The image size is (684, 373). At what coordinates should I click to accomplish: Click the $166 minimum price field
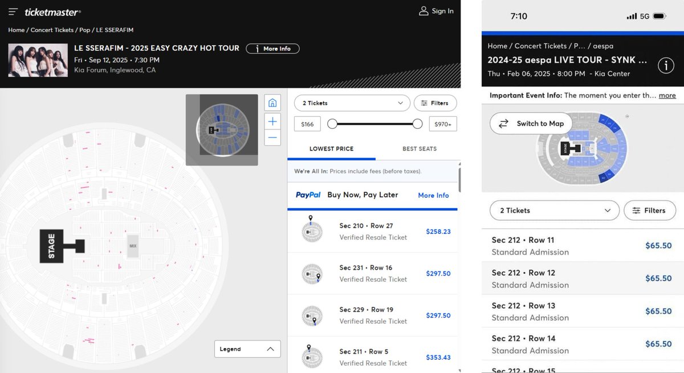(x=307, y=124)
